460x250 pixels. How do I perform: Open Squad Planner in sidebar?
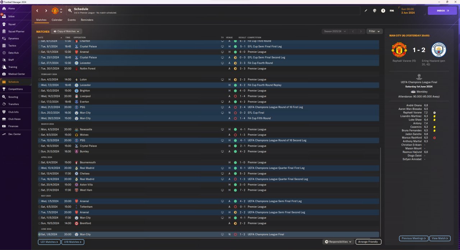point(15,32)
